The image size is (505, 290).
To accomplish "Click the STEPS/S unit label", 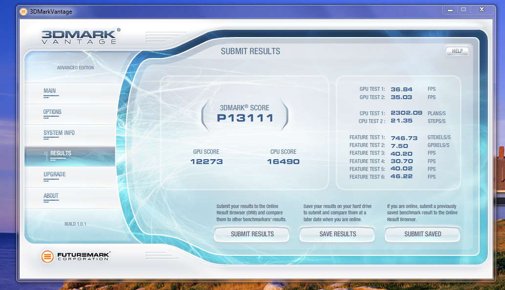I will coord(437,121).
